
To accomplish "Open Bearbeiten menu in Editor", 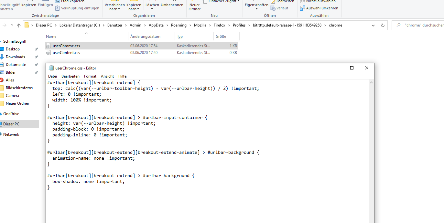I will tap(70, 76).
